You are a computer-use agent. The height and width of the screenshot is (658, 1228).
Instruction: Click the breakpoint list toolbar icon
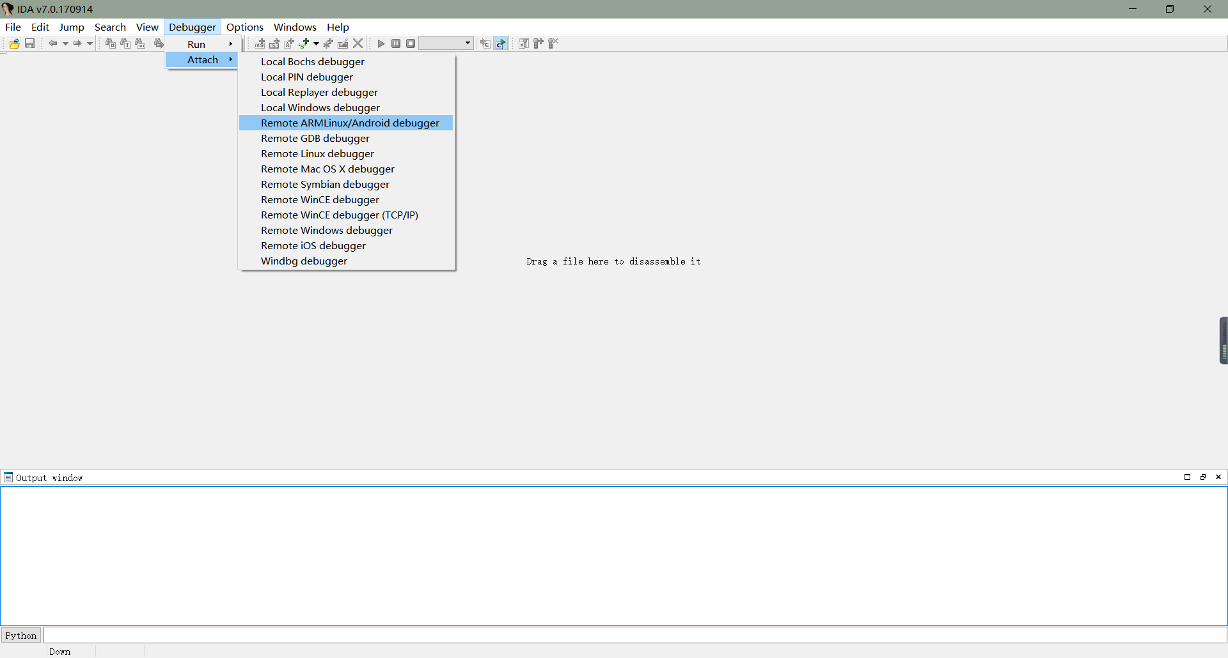tap(524, 43)
